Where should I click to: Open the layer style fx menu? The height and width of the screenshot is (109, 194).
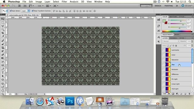[169, 94]
